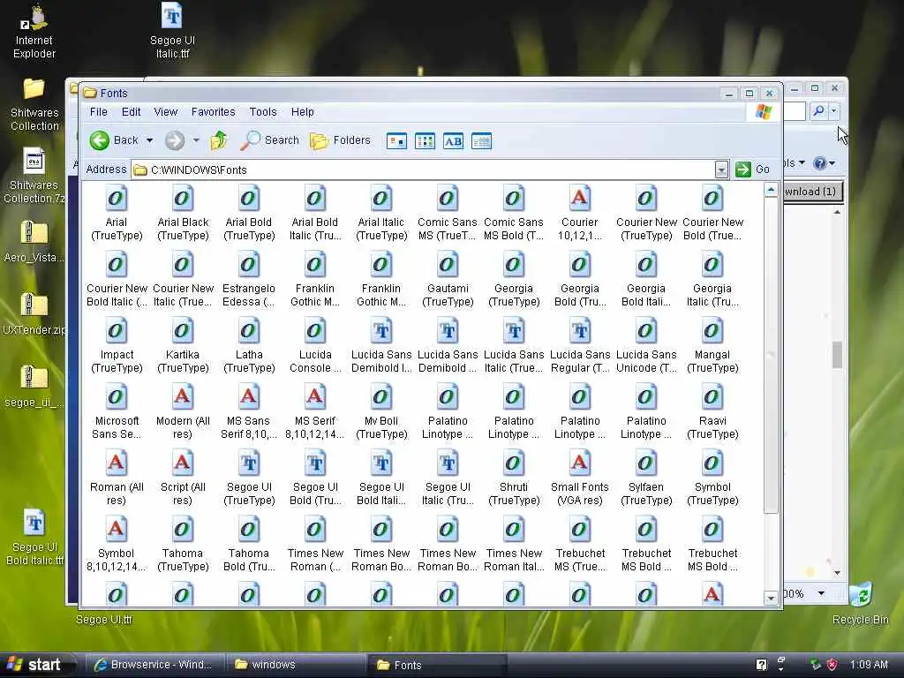Select the UXTender.zip desktop archive
Image resolution: width=904 pixels, height=678 pixels.
(x=34, y=314)
